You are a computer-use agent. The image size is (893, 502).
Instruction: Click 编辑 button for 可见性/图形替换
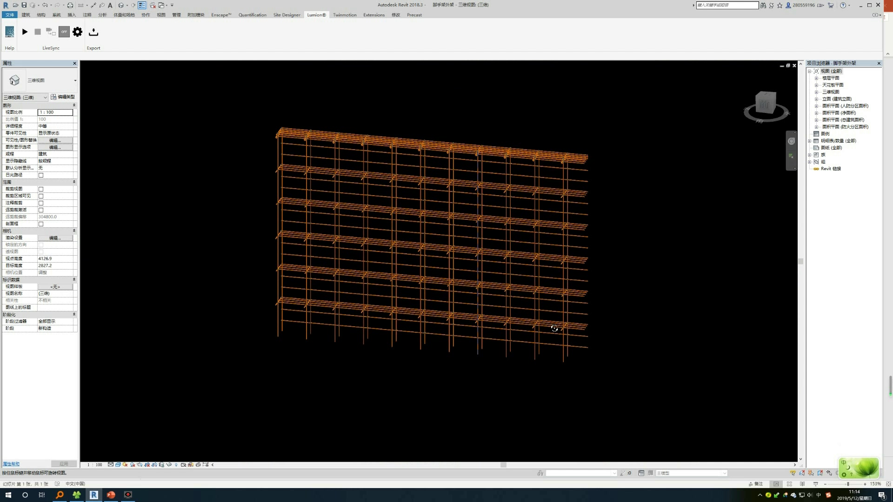pyautogui.click(x=55, y=140)
